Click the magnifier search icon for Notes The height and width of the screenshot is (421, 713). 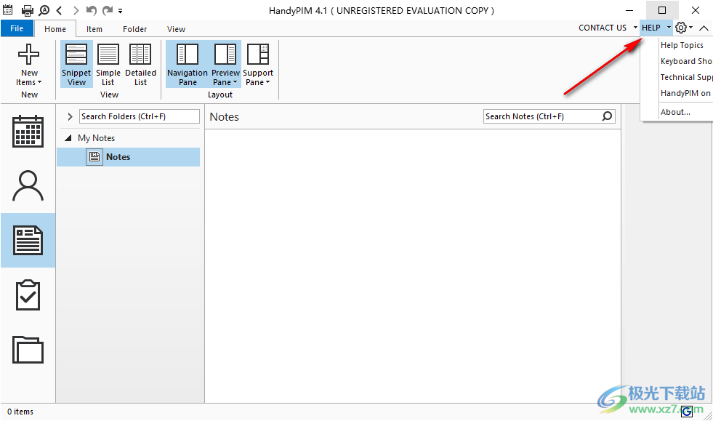(x=607, y=116)
